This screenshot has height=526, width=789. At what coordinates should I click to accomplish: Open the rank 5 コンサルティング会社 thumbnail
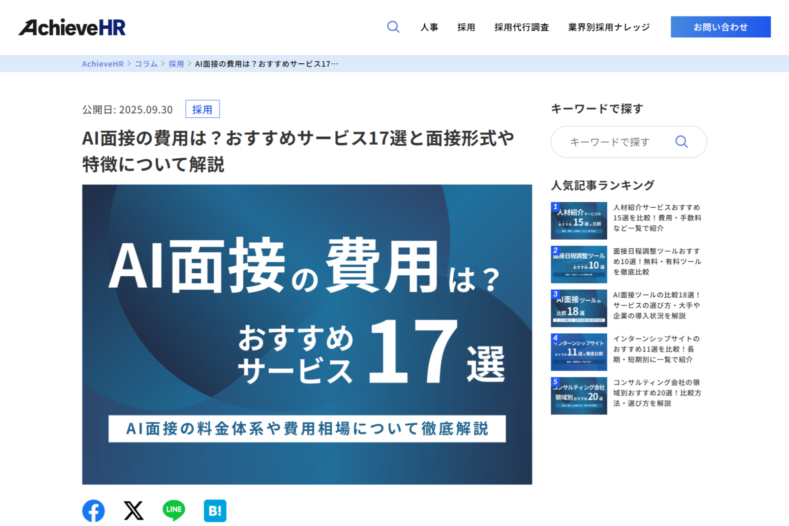coord(579,396)
